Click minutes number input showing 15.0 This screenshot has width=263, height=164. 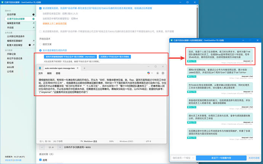(51, 147)
